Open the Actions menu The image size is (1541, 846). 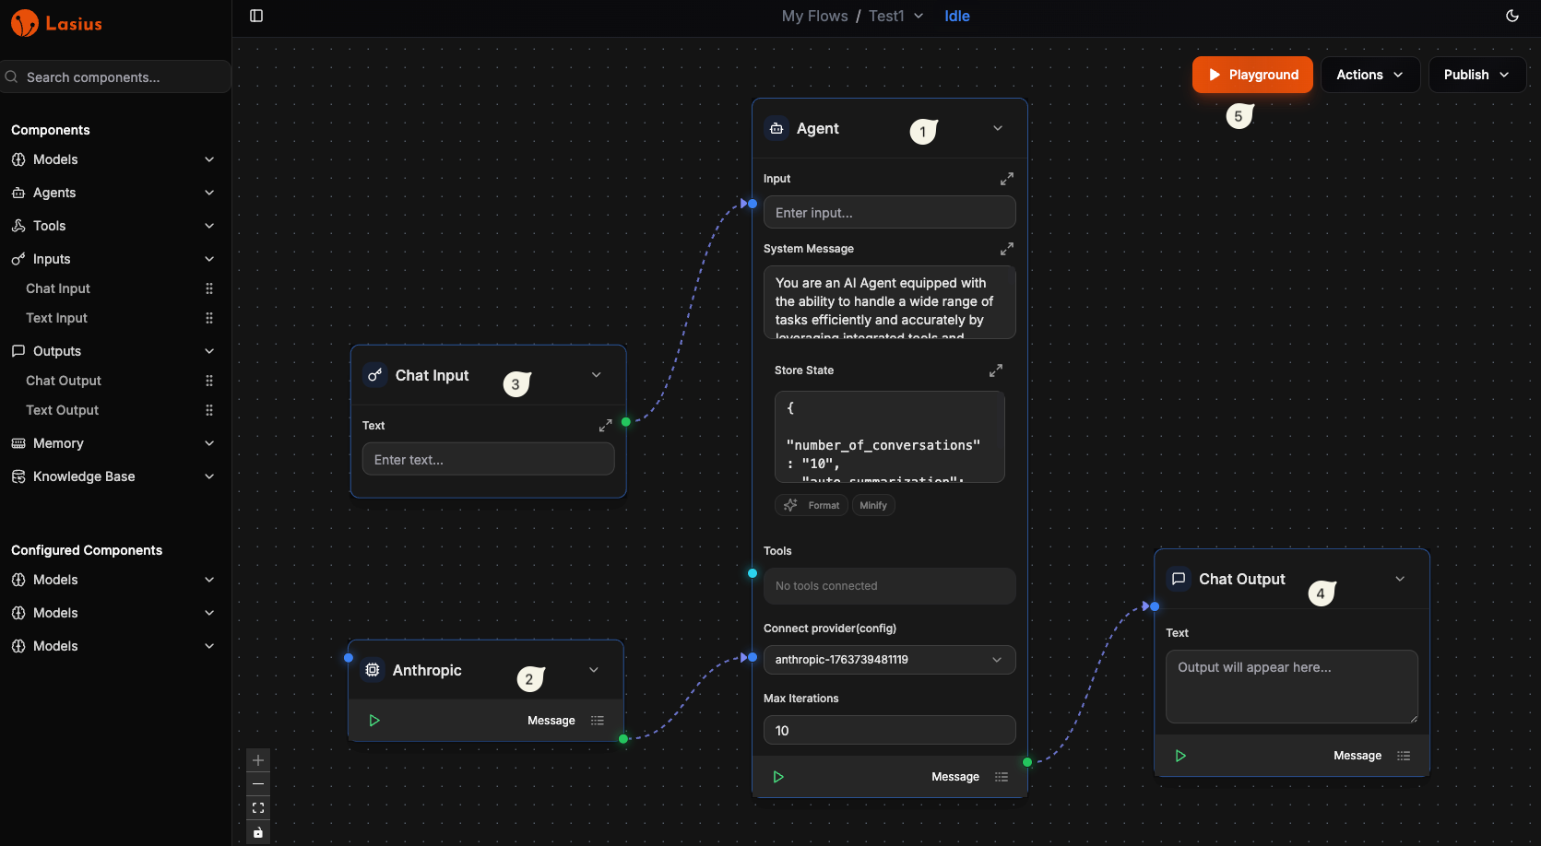click(x=1369, y=75)
